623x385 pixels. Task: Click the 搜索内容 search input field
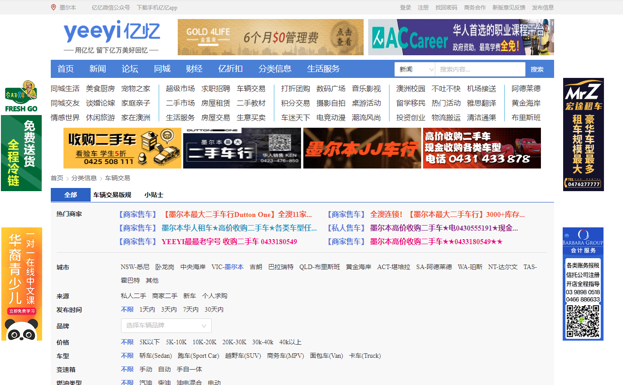[x=480, y=69]
